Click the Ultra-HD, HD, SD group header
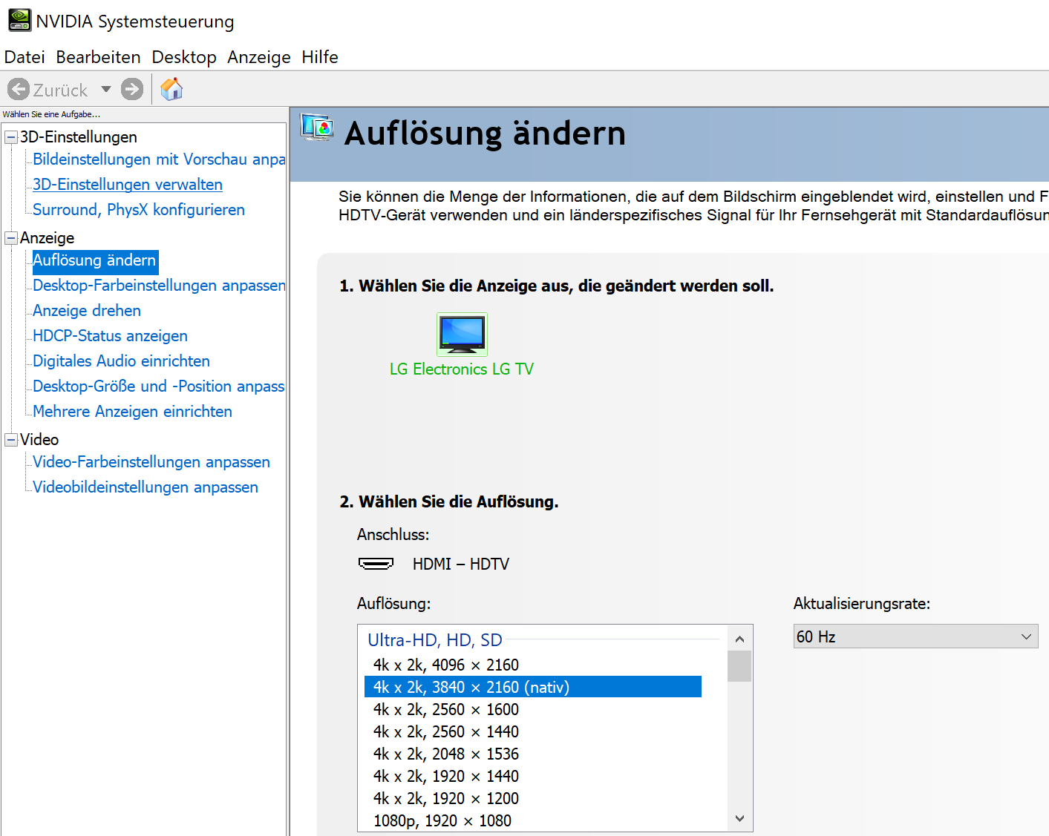Image resolution: width=1049 pixels, height=836 pixels. click(435, 639)
